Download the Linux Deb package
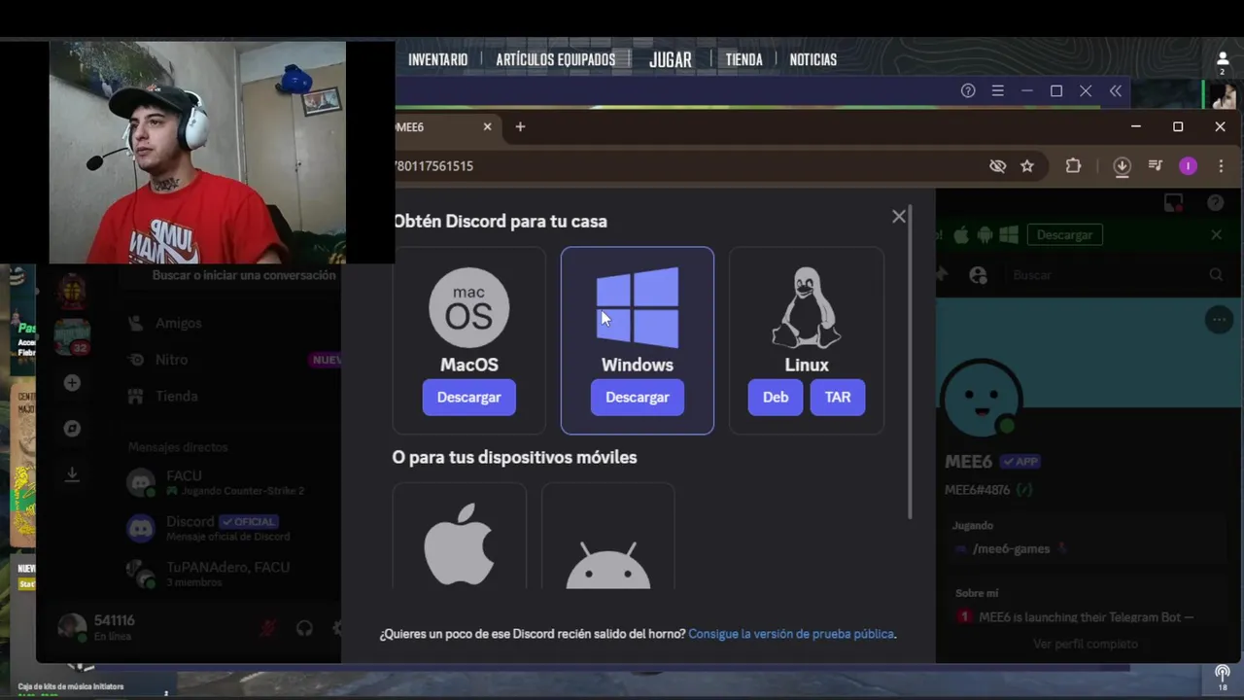This screenshot has width=1244, height=700. [x=776, y=397]
